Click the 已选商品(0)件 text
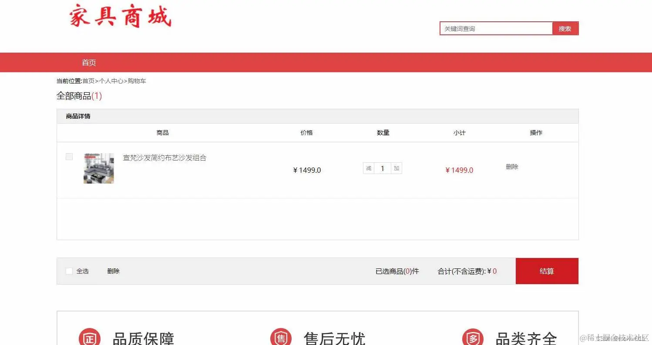 (x=397, y=271)
